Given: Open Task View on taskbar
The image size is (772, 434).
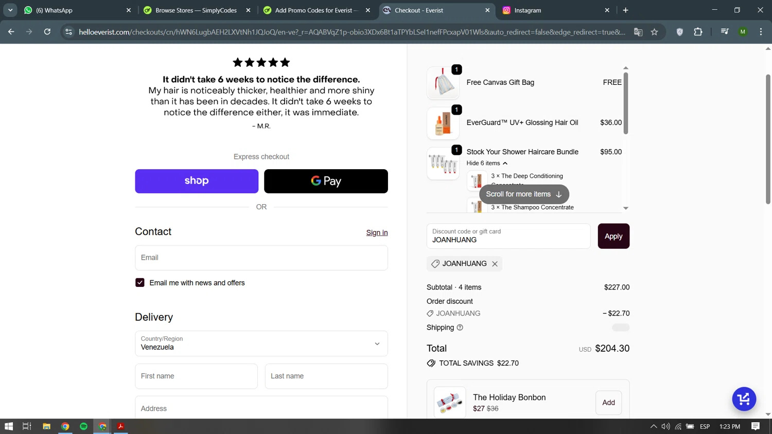Looking at the screenshot, I should click(27, 426).
